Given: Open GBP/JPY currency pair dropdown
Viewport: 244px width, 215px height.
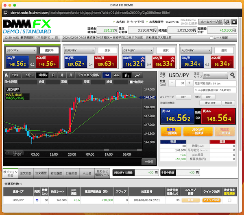Looking at the screenshot, I should (x=138, y=50).
